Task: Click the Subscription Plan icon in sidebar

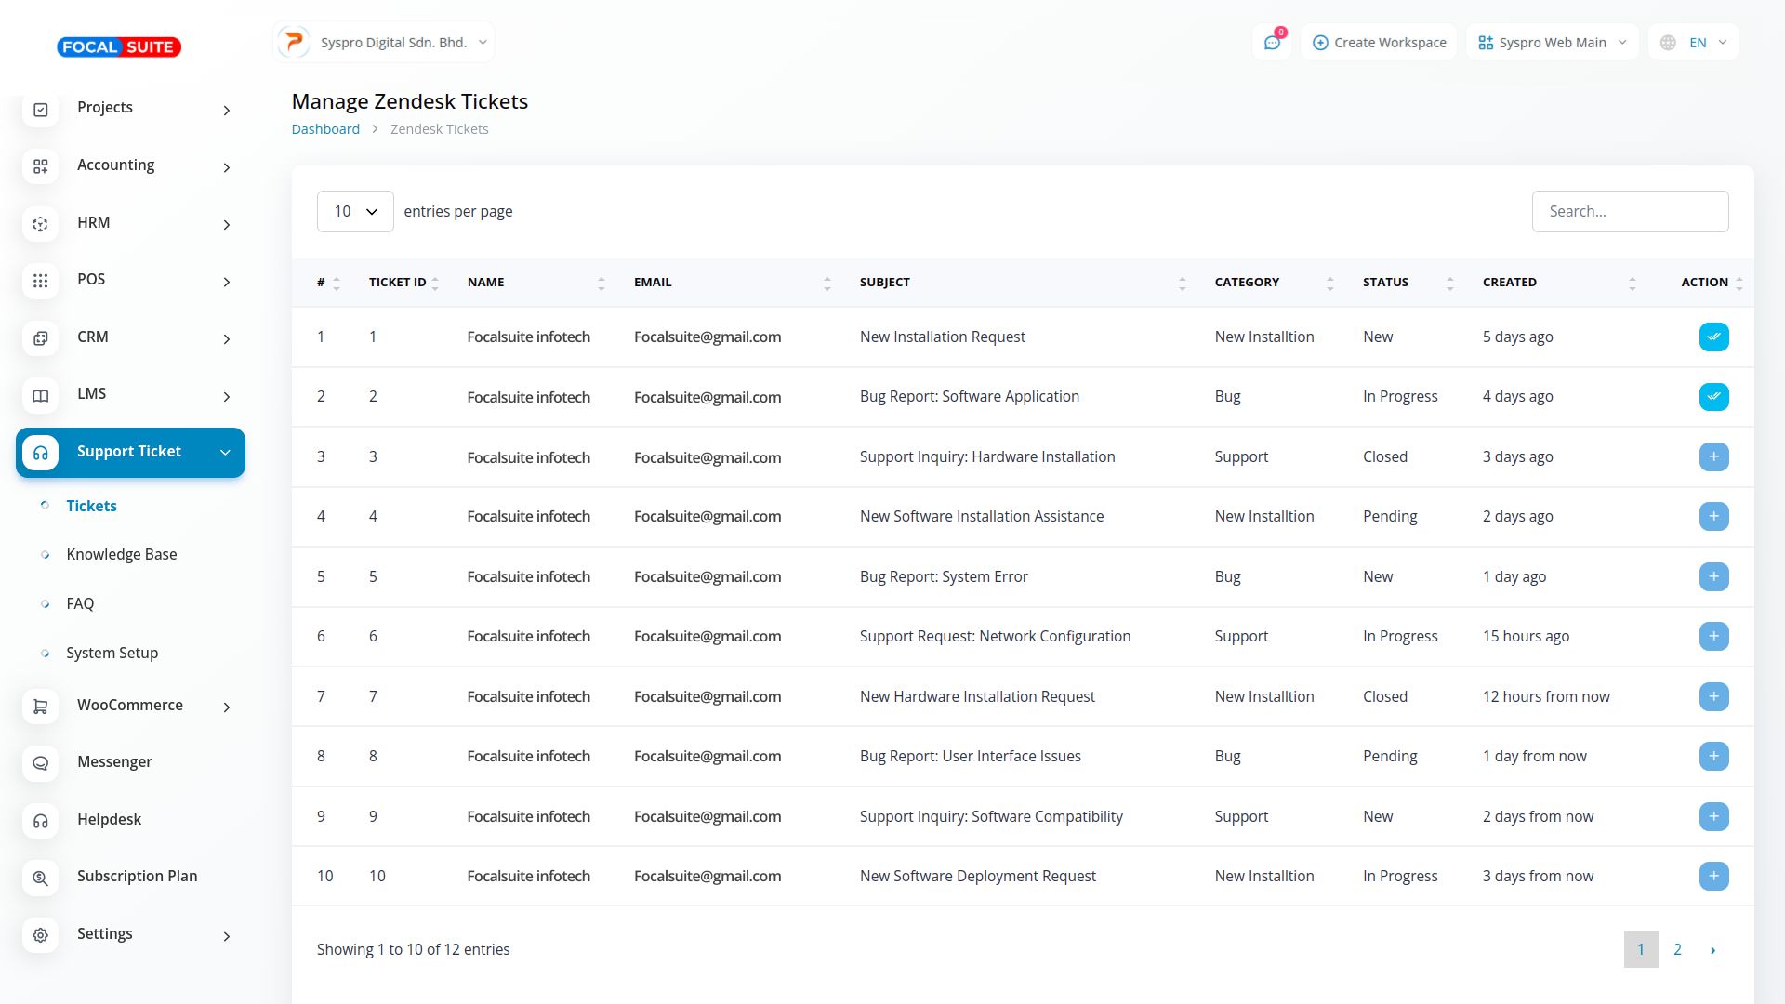Action: click(41, 878)
